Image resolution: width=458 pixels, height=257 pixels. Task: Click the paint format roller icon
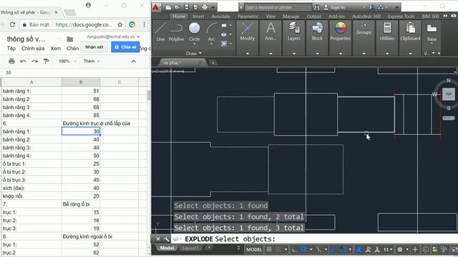point(46,61)
